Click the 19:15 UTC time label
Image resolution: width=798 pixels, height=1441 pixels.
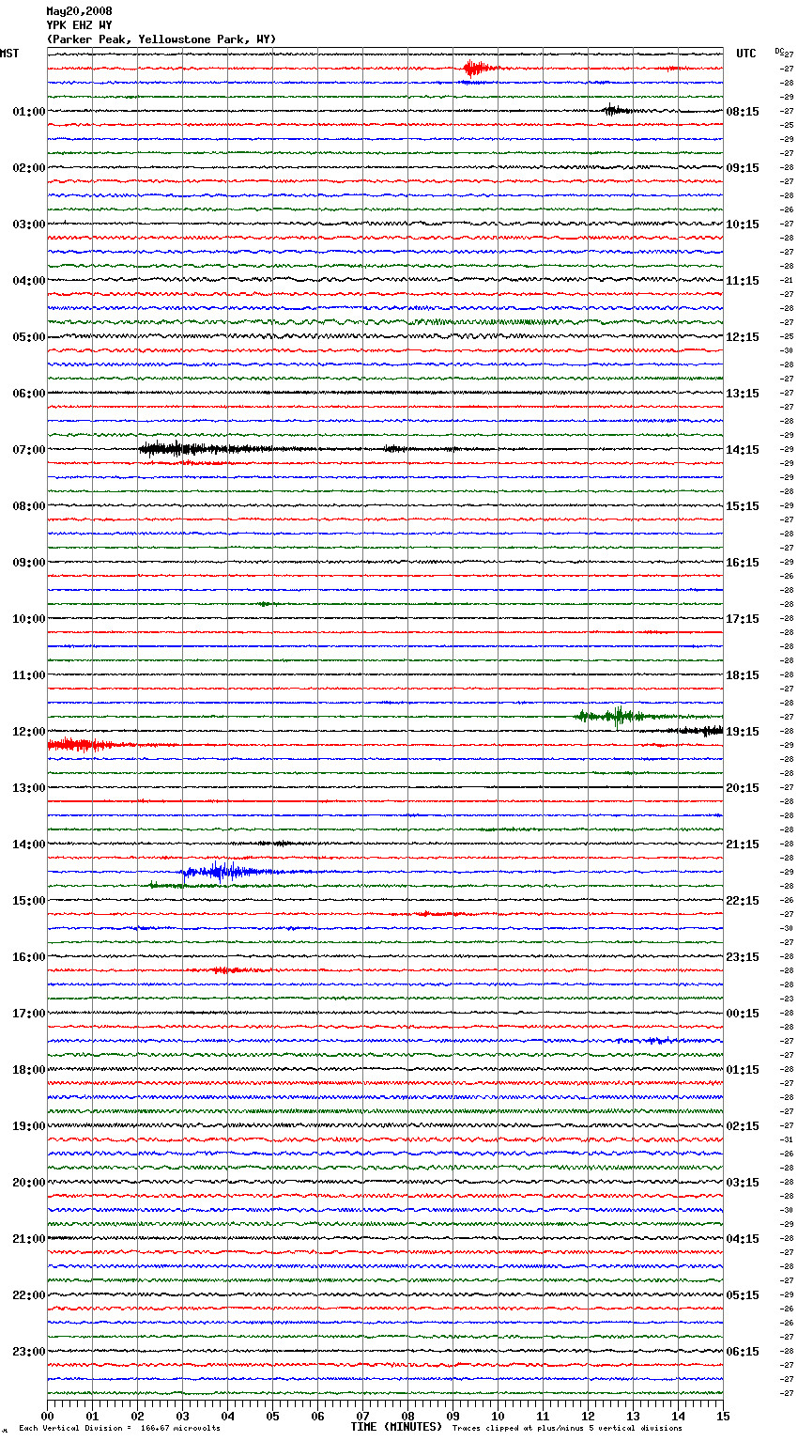[743, 731]
